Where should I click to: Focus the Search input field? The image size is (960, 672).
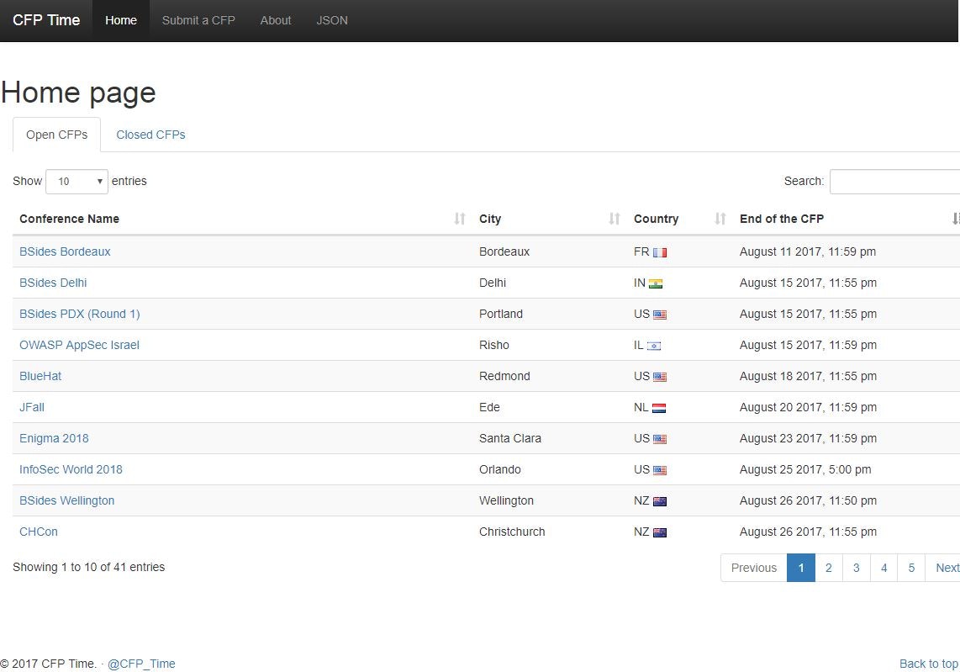[894, 182]
